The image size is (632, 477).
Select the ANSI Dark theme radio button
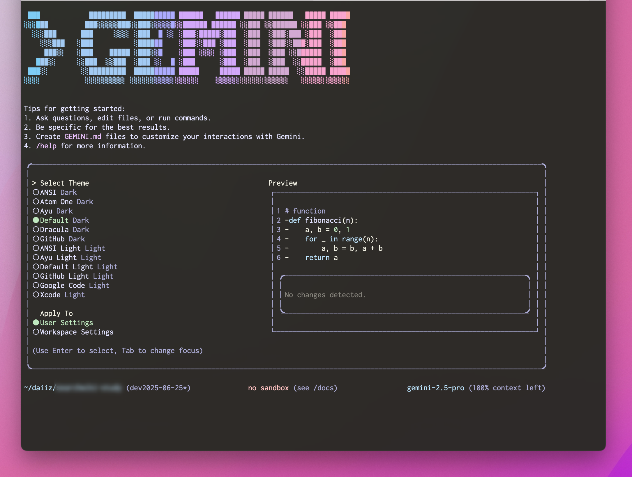click(x=36, y=192)
